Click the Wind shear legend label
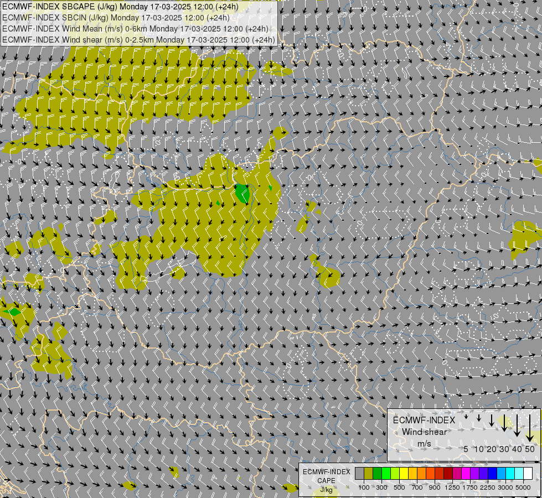The height and width of the screenshot is (498, 542). 425,432
